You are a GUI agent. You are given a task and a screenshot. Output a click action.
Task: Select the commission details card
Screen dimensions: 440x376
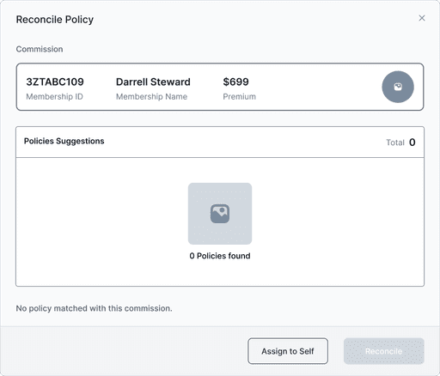point(220,87)
